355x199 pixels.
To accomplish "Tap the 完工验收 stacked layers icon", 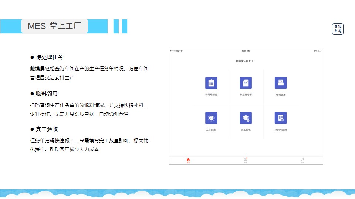I will pos(246,118).
